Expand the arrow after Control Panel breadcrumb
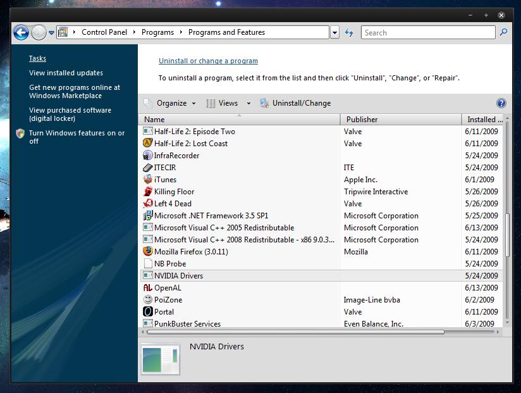Screen dimensions: 521x393 (x=134, y=32)
